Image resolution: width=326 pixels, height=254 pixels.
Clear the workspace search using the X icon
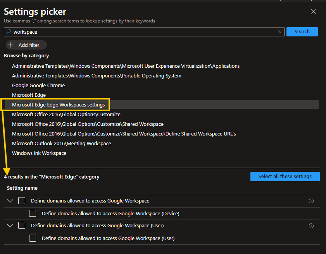(280, 32)
